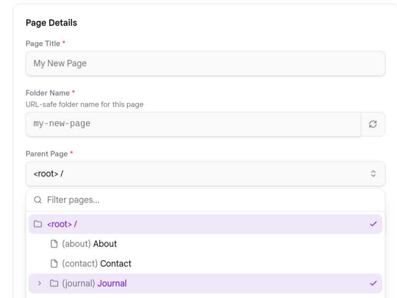397x298 pixels.
Task: Click the checkmark on the <root> row
Action: coord(373,224)
